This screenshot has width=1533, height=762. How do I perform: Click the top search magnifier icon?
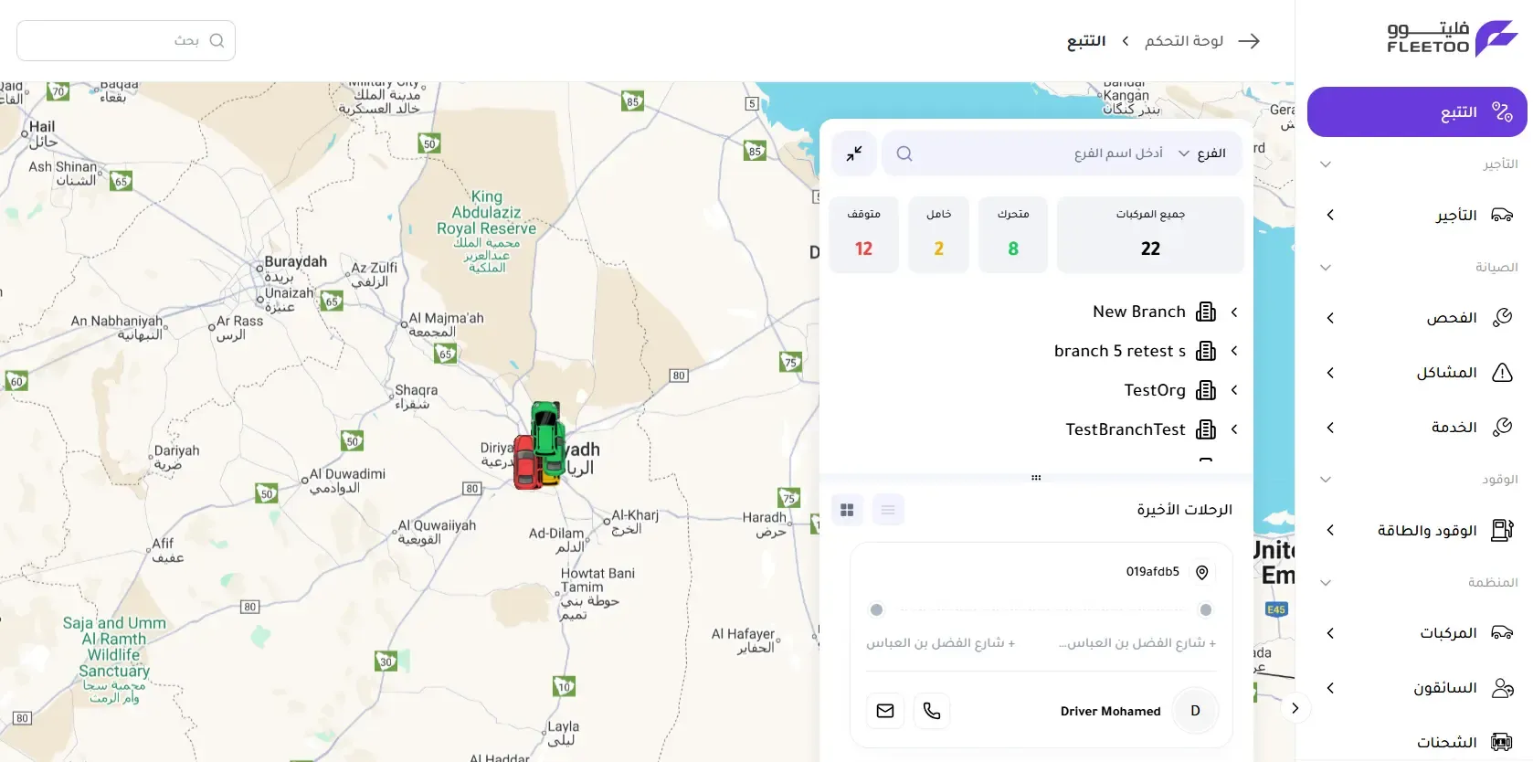click(x=217, y=40)
